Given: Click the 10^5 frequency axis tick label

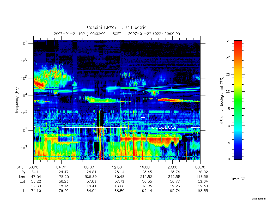Looking at the screenshot, I should click(24, 78).
